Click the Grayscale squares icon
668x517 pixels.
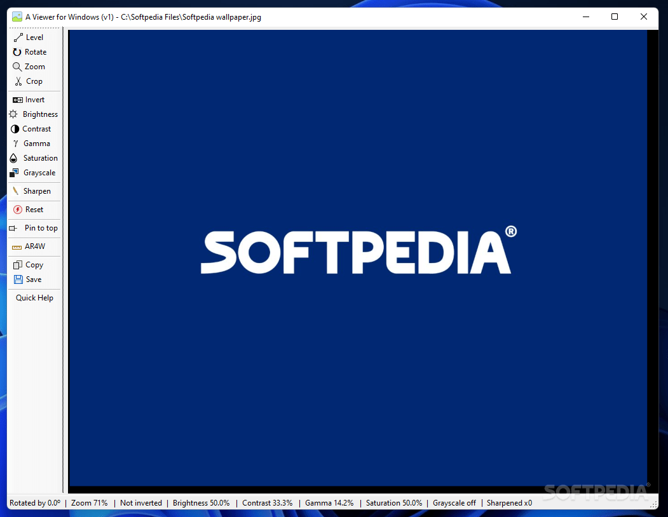(14, 173)
